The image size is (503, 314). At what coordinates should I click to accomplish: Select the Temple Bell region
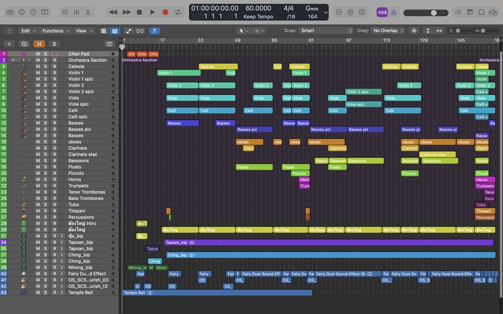coord(217,293)
